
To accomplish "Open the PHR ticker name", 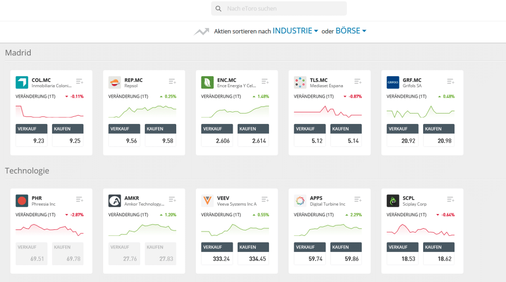I will pos(37,198).
